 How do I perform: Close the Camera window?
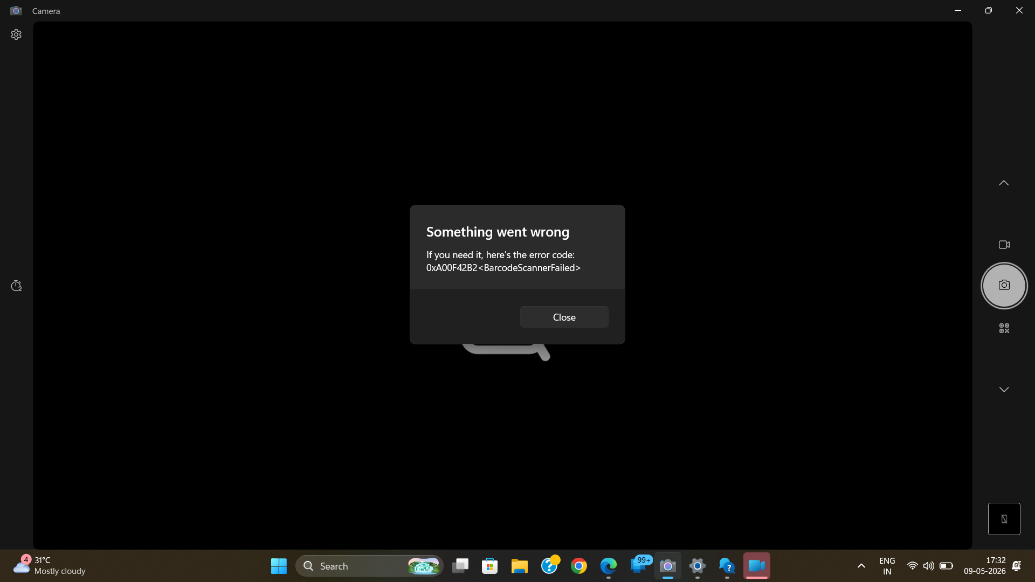(1019, 10)
